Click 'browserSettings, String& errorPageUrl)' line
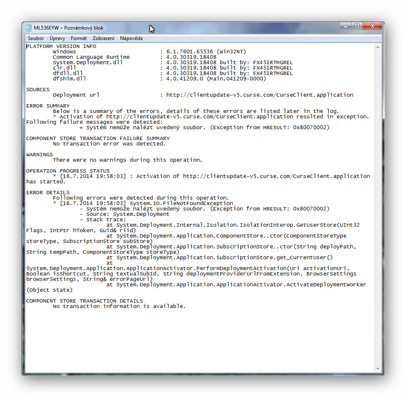 click(x=89, y=279)
